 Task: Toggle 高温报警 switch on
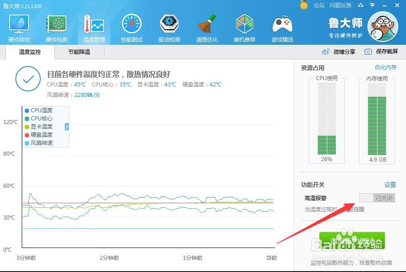[x=377, y=198]
